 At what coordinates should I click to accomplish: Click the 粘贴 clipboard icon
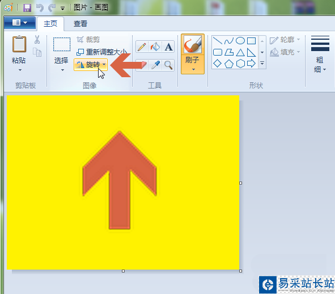[19, 44]
